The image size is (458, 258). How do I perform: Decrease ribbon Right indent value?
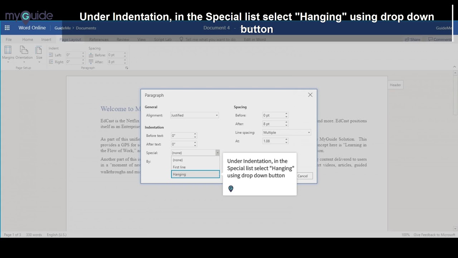coord(83,63)
